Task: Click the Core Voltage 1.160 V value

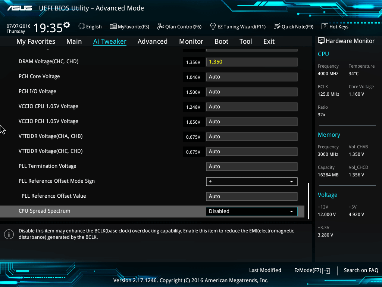Action: [356, 94]
